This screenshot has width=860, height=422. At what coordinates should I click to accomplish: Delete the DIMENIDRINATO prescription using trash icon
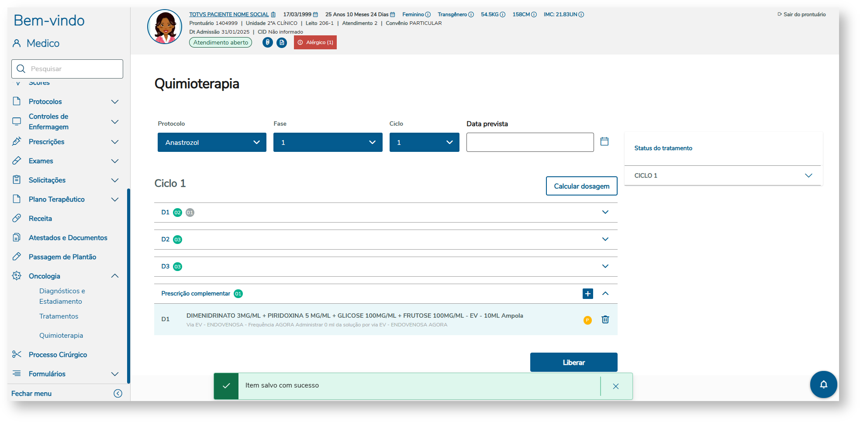pos(605,319)
